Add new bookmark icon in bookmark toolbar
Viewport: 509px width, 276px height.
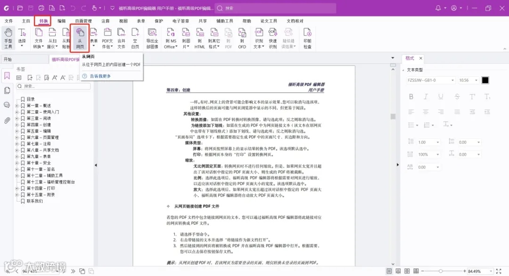click(x=30, y=78)
